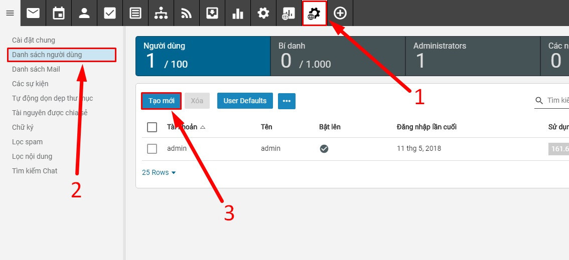Viewport: 569px width, 260px height.
Task: Open the Domain Settings globe-gear icon
Action: click(x=315, y=13)
